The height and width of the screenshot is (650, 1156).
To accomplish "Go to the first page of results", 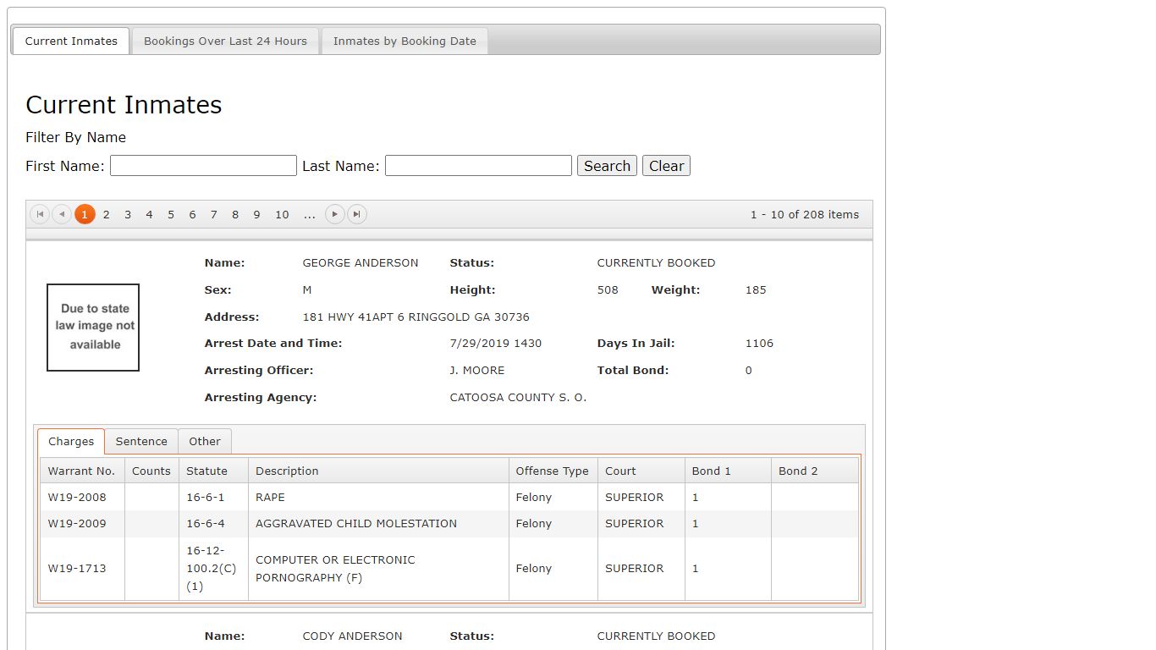I will point(40,214).
